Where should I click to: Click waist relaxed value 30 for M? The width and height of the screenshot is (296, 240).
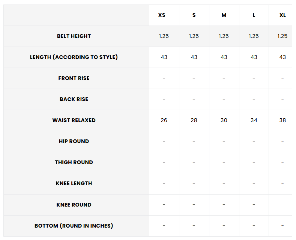(x=224, y=120)
